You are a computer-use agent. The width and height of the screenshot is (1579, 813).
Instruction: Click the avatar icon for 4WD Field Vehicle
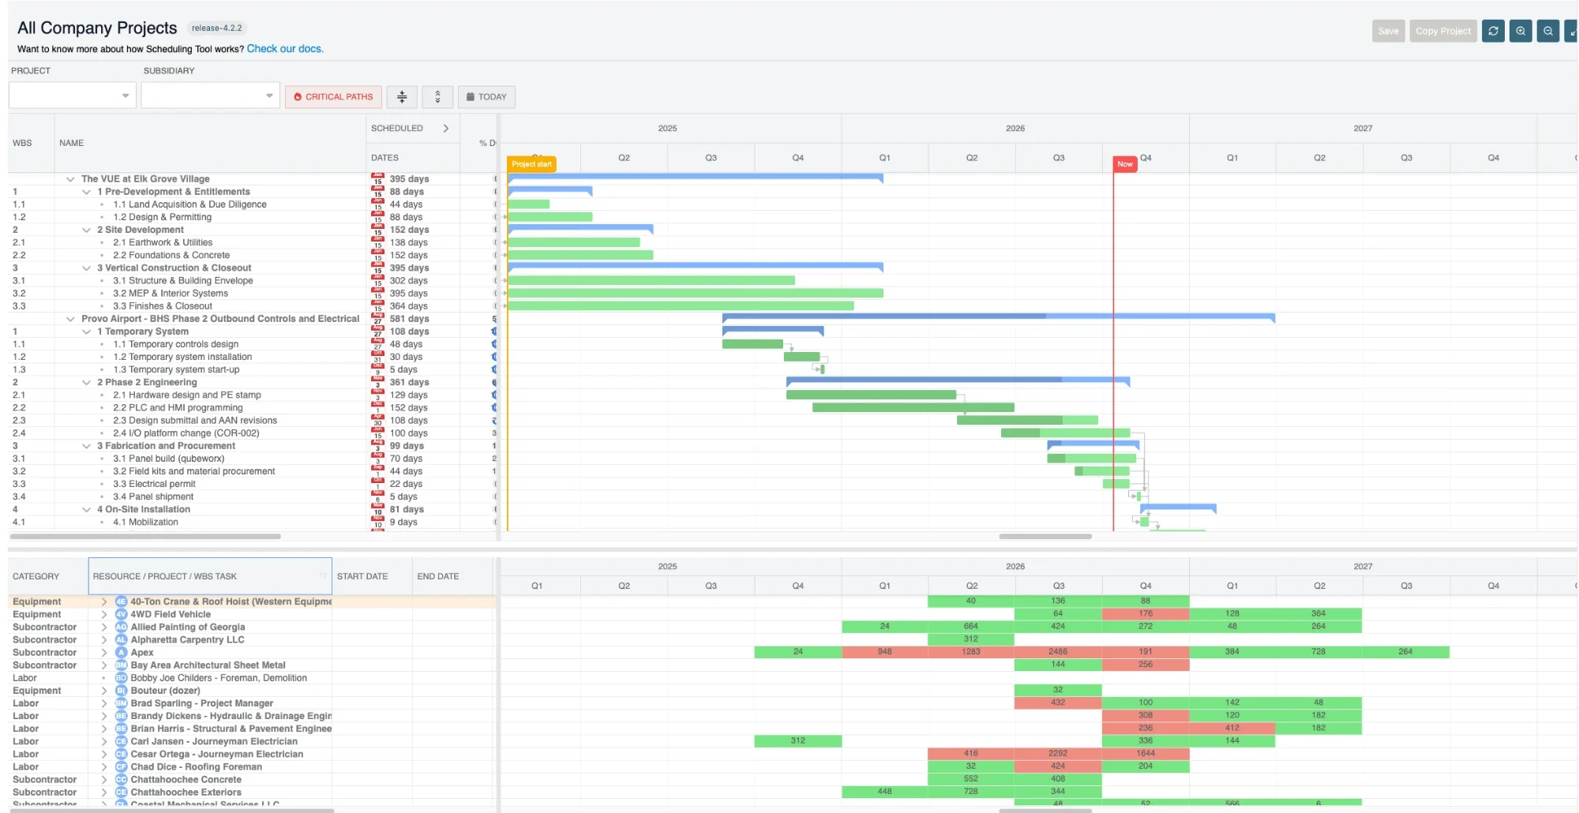click(121, 614)
